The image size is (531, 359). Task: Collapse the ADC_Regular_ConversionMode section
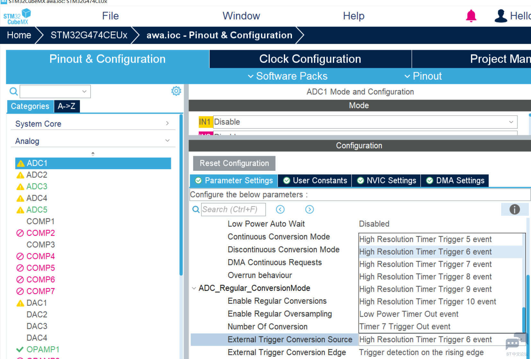pyautogui.click(x=194, y=288)
